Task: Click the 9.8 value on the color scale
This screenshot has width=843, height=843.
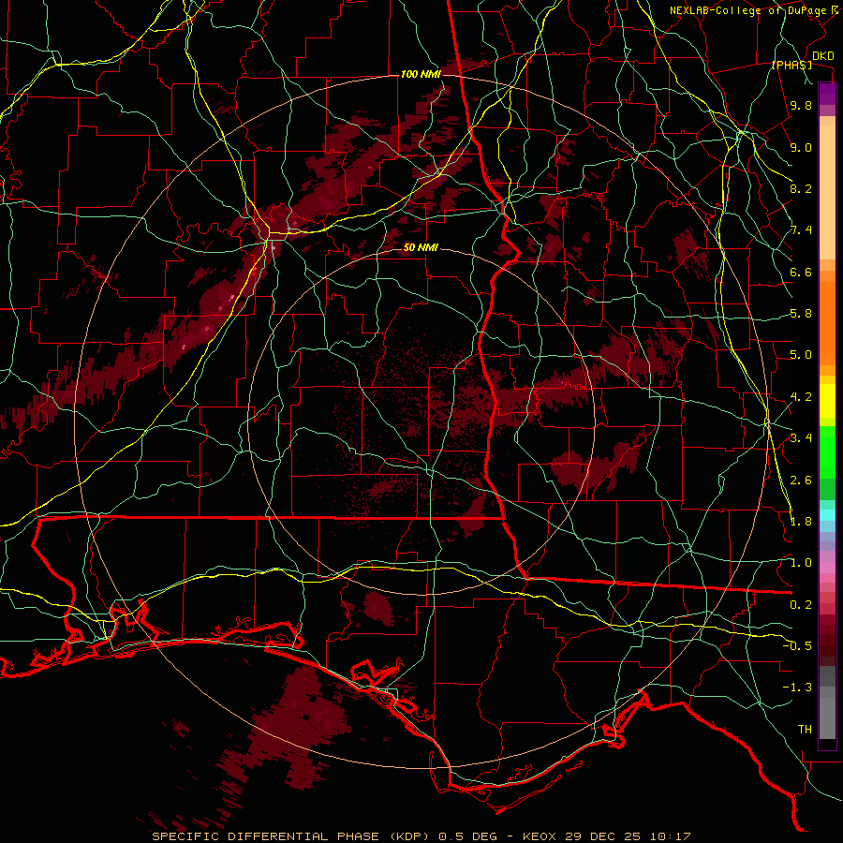Action: coord(801,105)
